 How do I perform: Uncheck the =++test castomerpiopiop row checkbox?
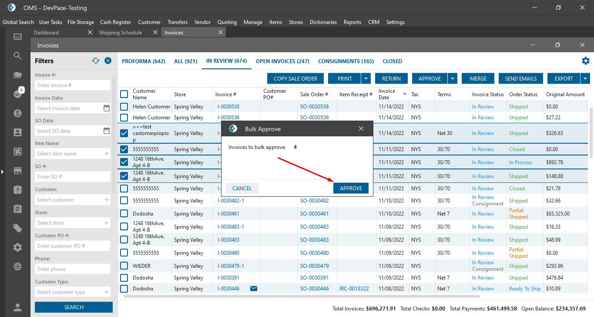click(124, 133)
